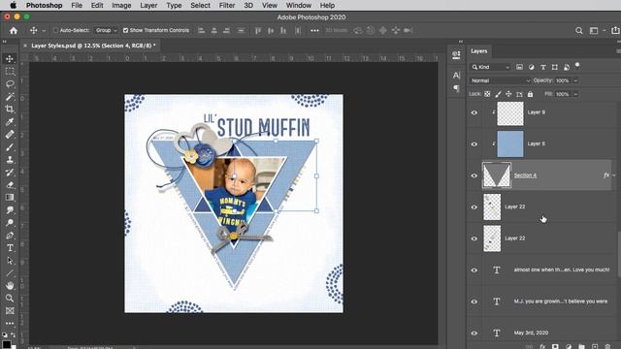
Task: Filter for shape layers
Action: [x=554, y=67]
